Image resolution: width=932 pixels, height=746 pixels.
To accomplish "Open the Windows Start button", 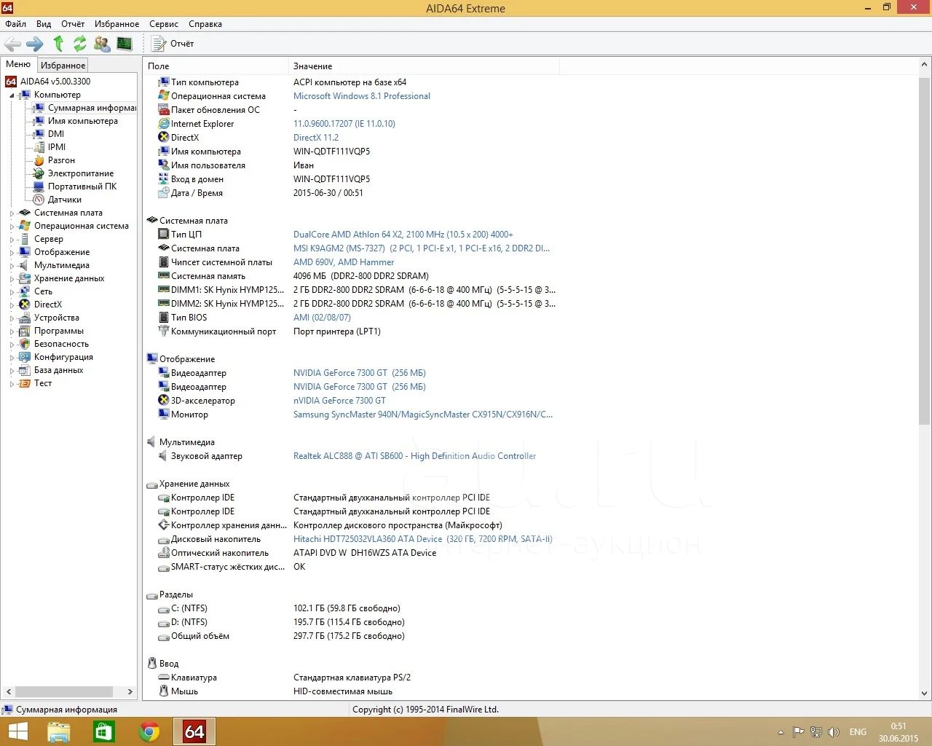I will click(17, 731).
